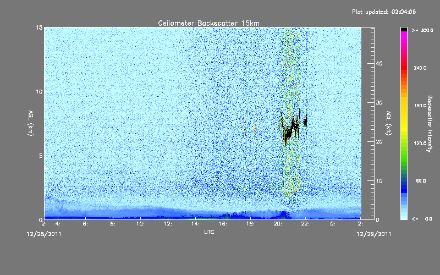
Task: Click the left AGL (km) axis label
Action: 31,123
